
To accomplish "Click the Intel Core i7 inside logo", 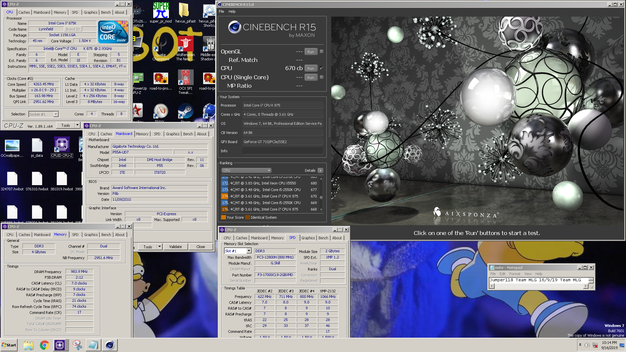I will click(113, 32).
